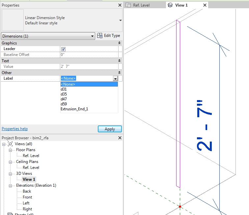Open the Label dropdown arrow
Viewport: 249px width, 215px height.
tap(116, 78)
